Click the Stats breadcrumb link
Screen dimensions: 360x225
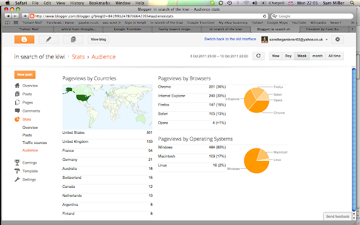click(78, 57)
